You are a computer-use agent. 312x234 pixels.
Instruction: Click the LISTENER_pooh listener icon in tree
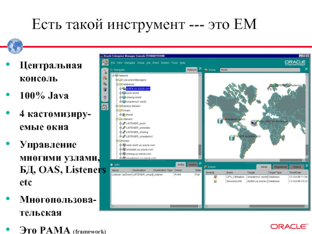pos(124,123)
